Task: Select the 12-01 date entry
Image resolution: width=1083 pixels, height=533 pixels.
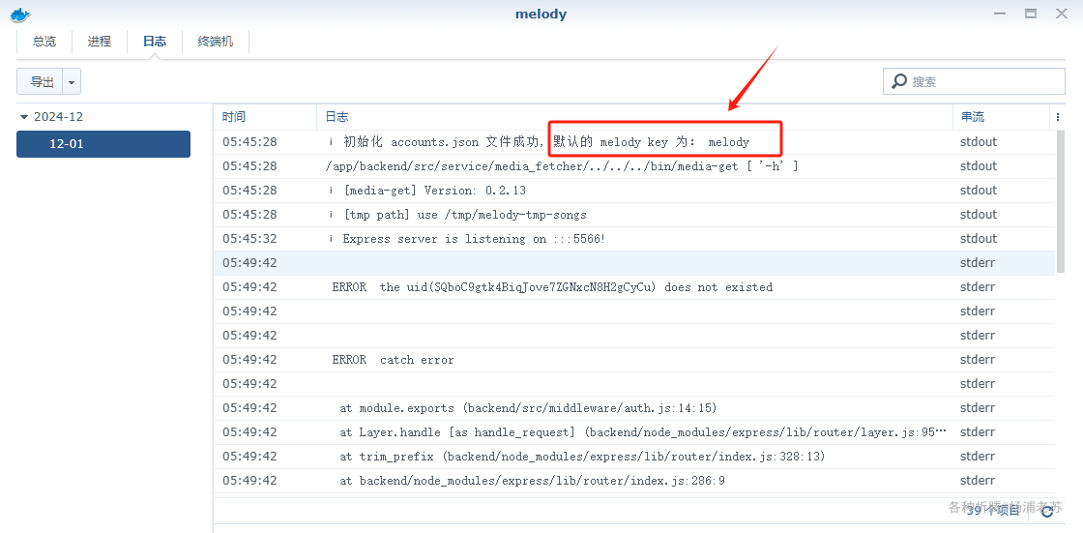Action: click(103, 144)
